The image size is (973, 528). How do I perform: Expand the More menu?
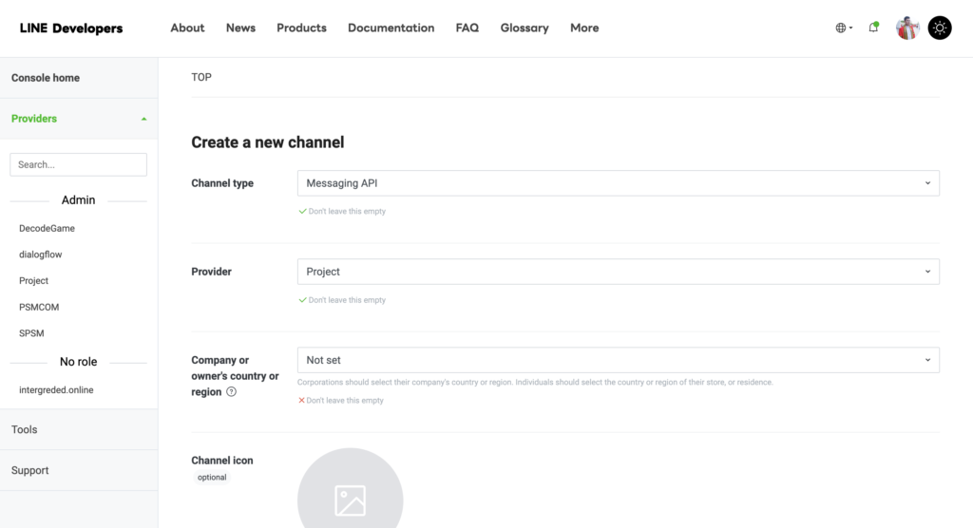point(584,28)
